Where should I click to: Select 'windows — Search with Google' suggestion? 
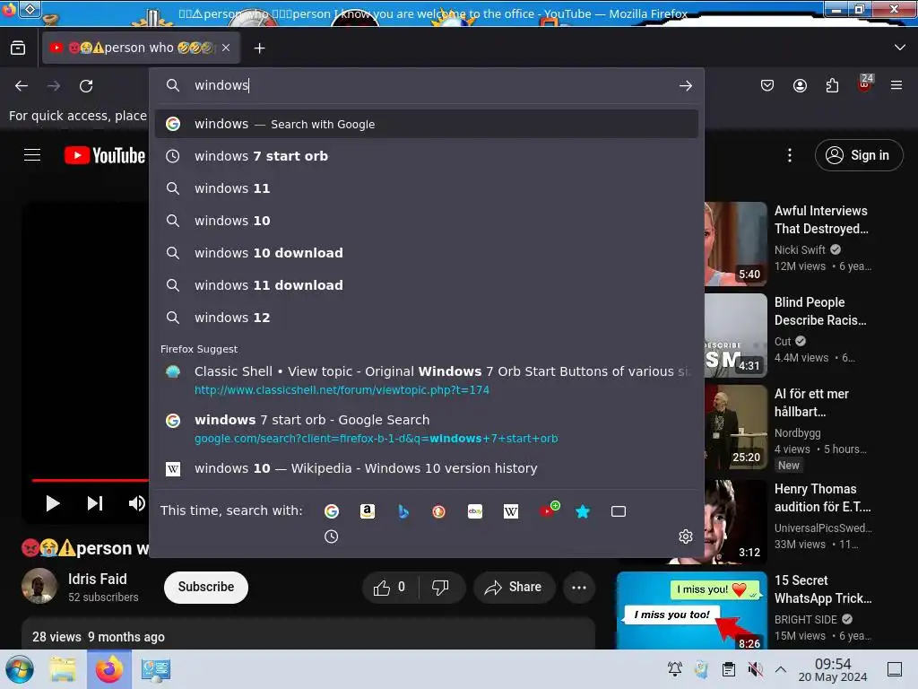[x=426, y=124]
